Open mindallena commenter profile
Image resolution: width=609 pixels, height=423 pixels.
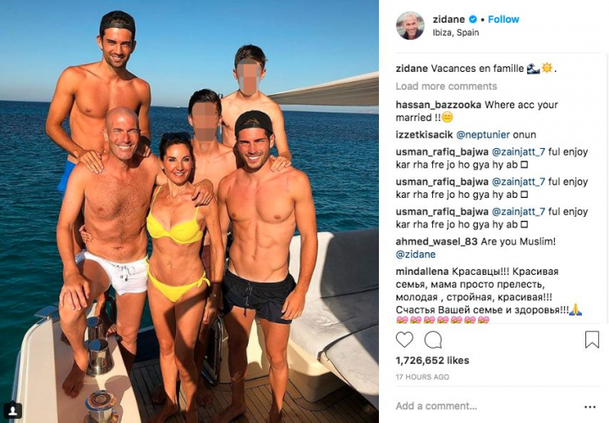(422, 272)
